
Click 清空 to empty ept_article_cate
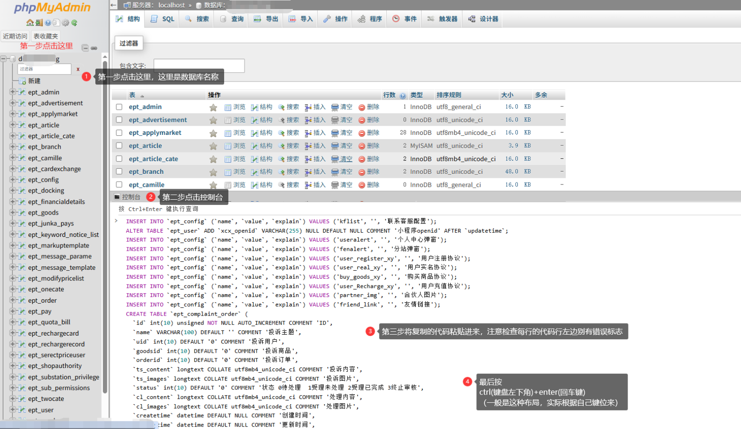(x=342, y=159)
